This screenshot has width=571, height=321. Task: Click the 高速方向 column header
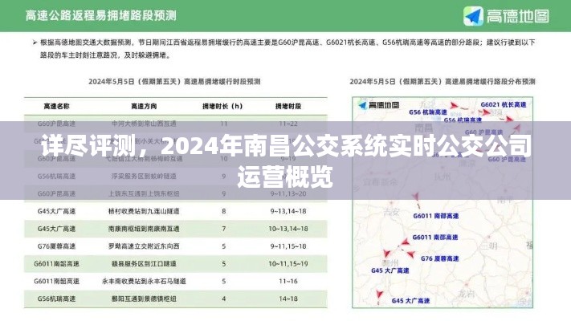tap(145, 106)
